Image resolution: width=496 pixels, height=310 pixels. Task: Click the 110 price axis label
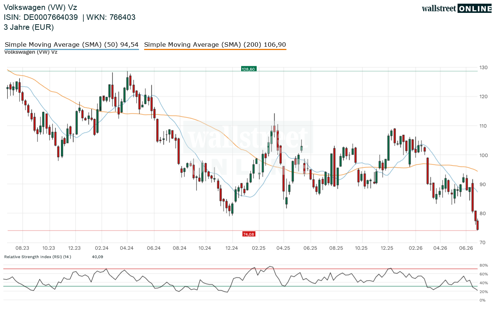point(483,126)
